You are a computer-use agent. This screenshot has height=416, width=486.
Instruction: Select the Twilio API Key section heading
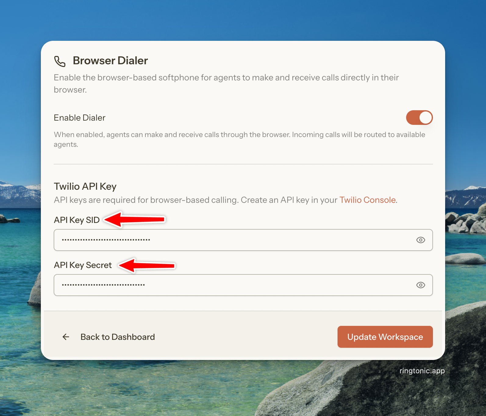point(85,186)
